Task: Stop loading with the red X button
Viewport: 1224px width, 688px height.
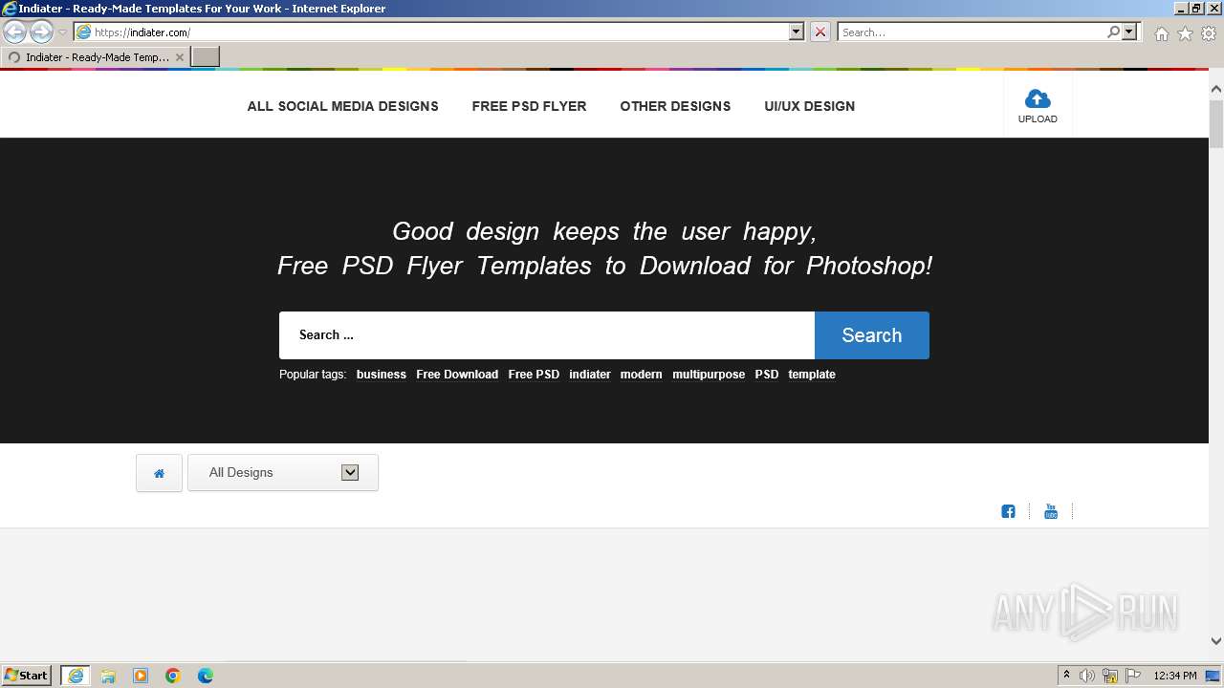Action: (x=820, y=32)
